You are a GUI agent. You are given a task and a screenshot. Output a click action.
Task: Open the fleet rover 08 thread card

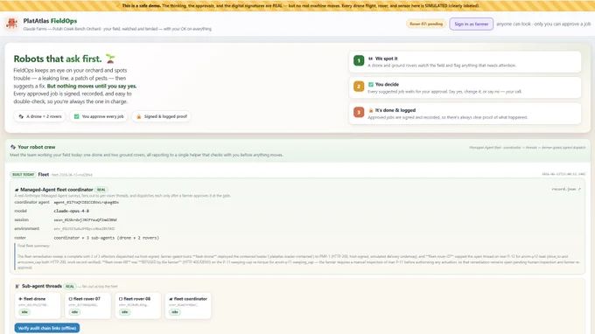137,305
